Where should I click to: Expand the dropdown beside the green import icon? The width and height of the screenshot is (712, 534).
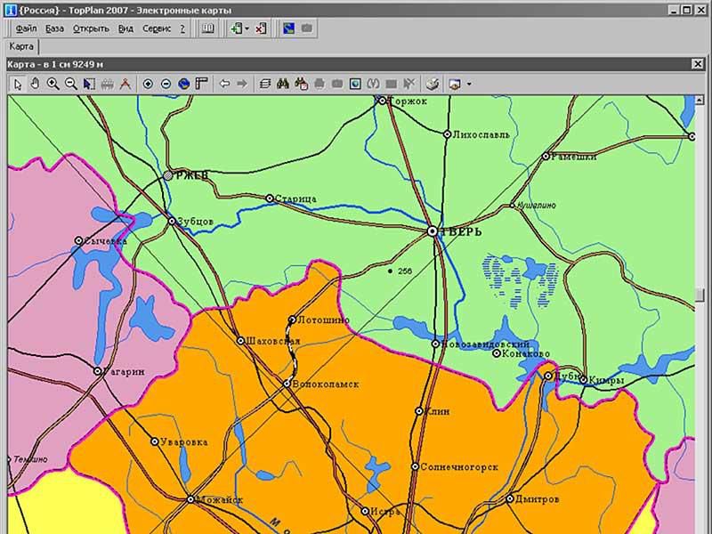(247, 28)
